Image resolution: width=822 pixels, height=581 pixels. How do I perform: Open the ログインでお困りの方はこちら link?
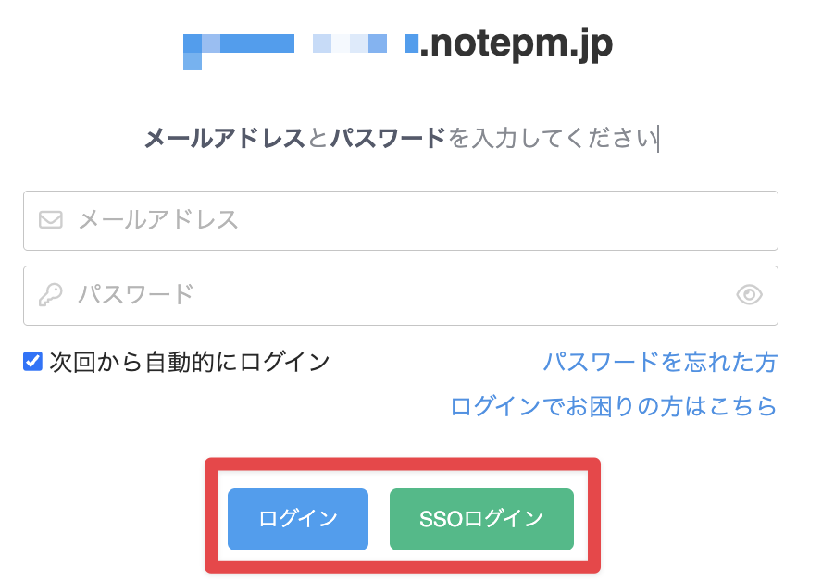pos(613,406)
